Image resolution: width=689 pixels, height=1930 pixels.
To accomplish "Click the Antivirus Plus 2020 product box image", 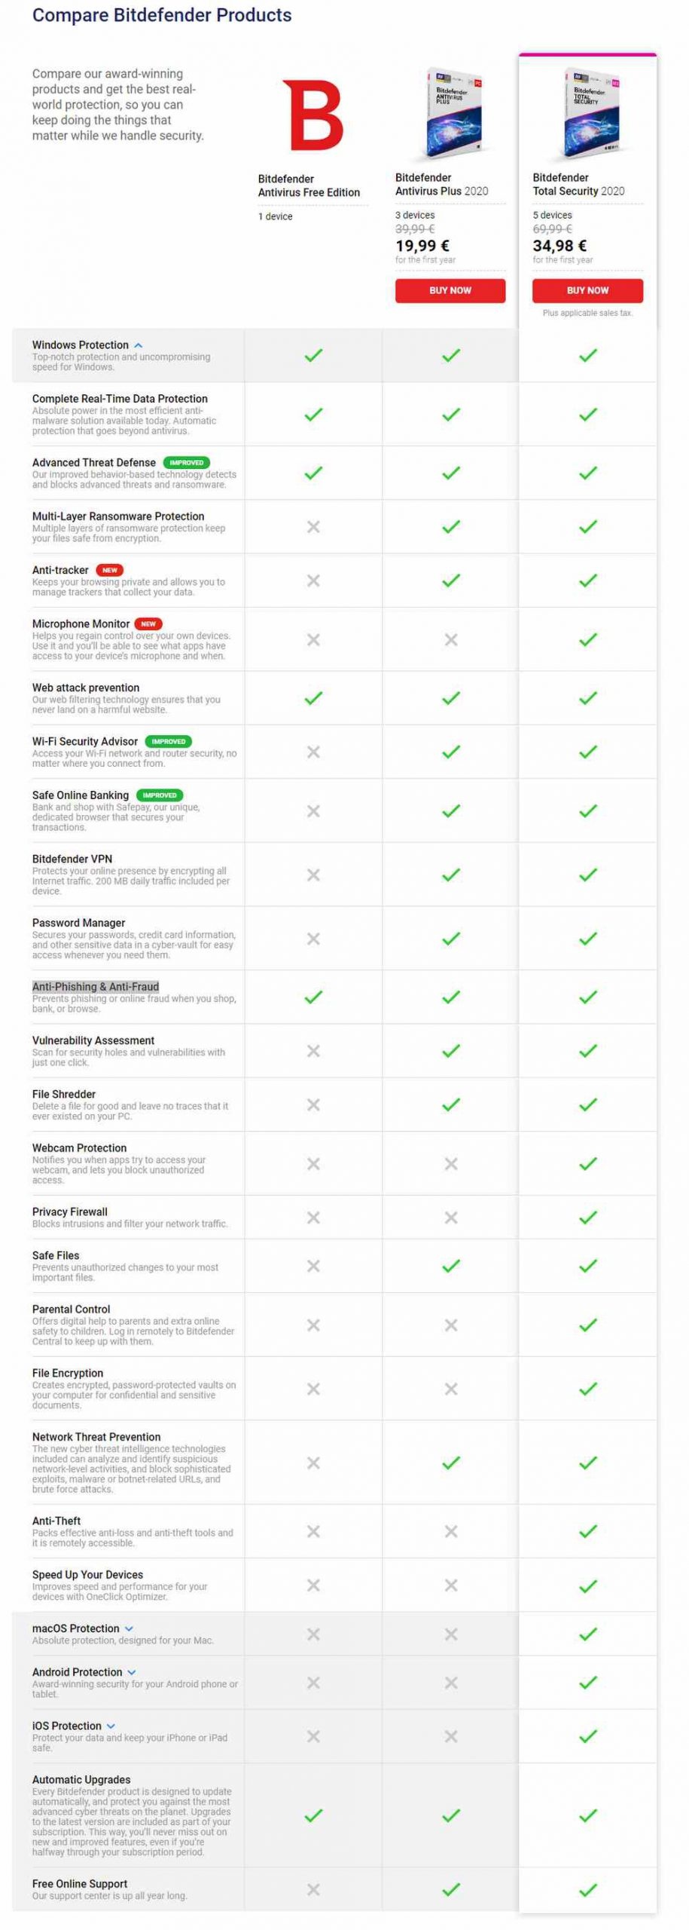I will [x=452, y=113].
